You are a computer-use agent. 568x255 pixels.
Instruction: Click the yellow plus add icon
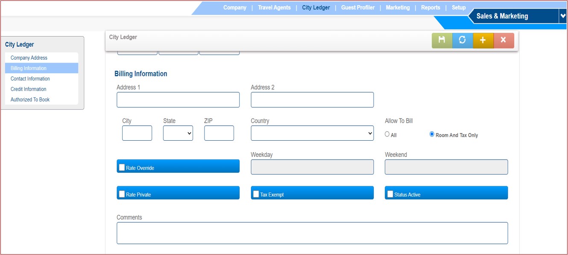coord(483,40)
